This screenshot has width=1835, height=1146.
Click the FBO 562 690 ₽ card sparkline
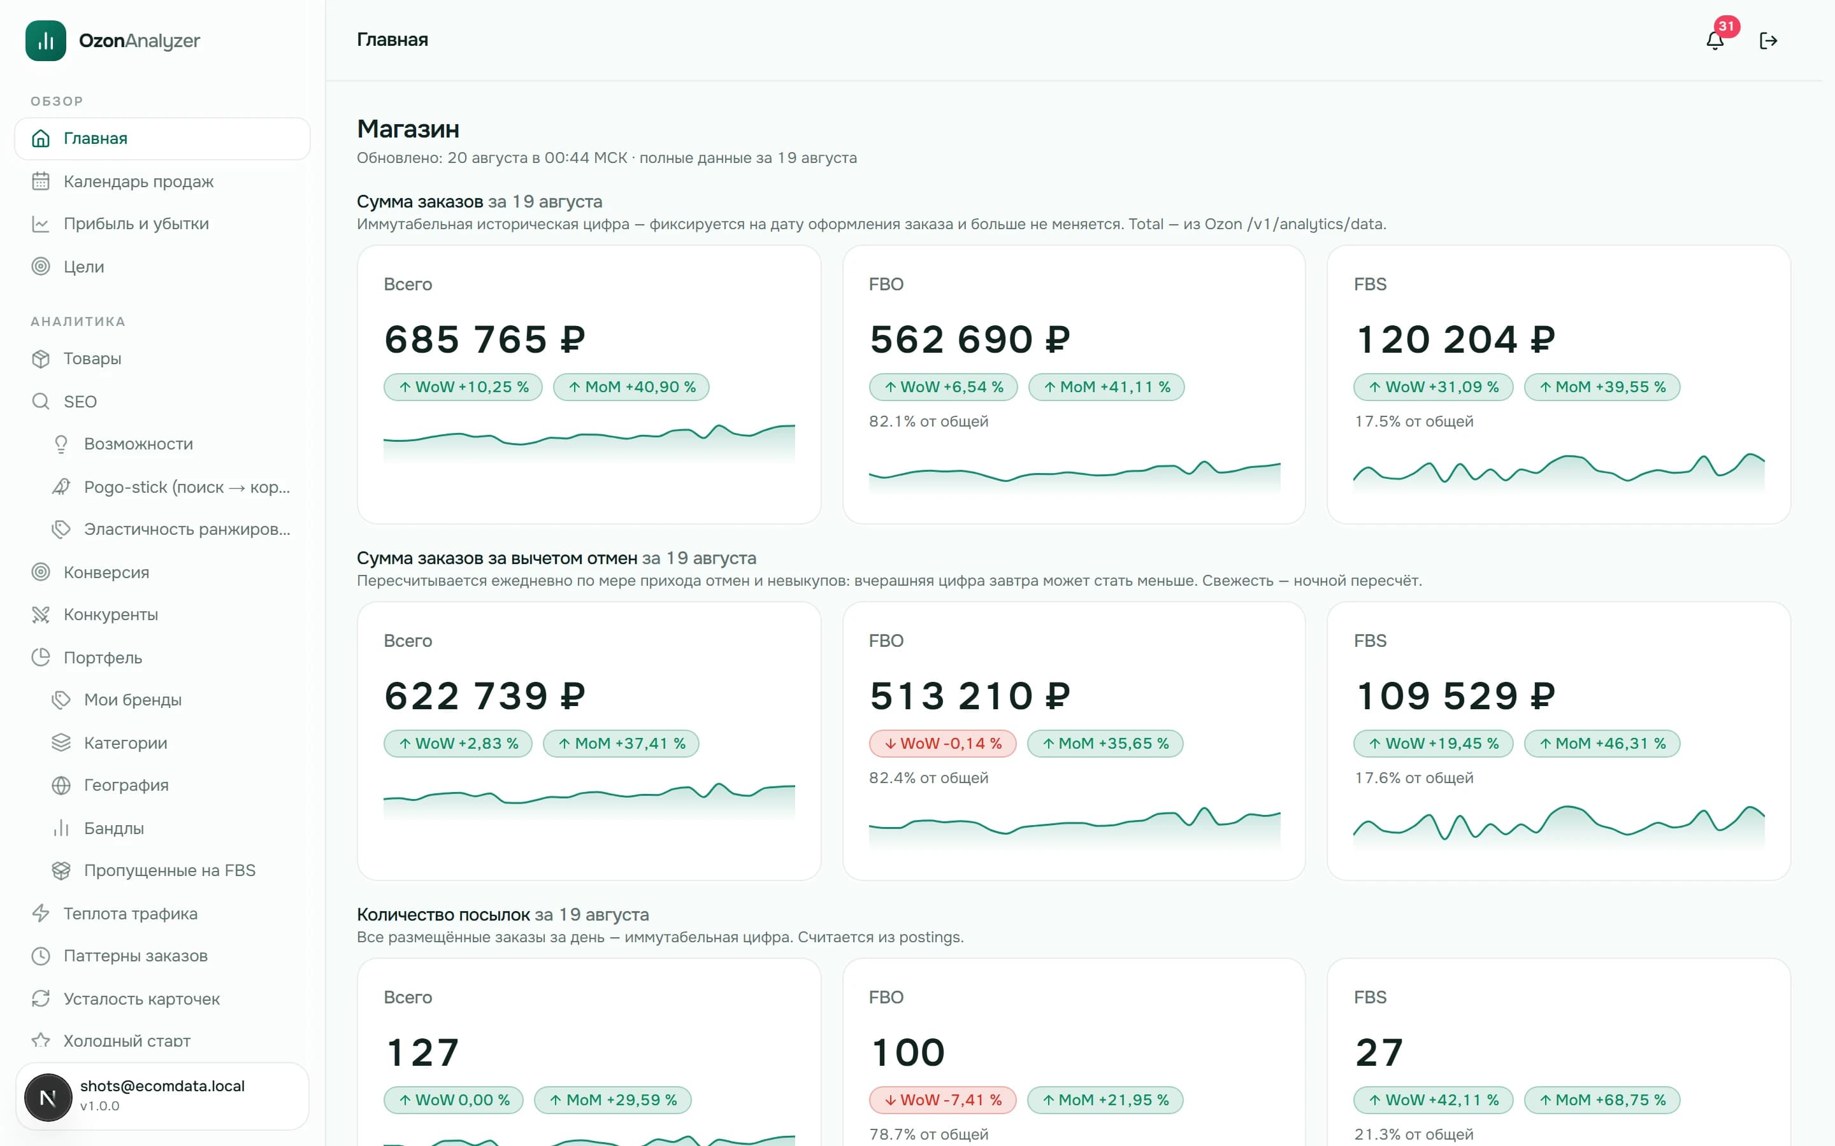click(x=1074, y=477)
